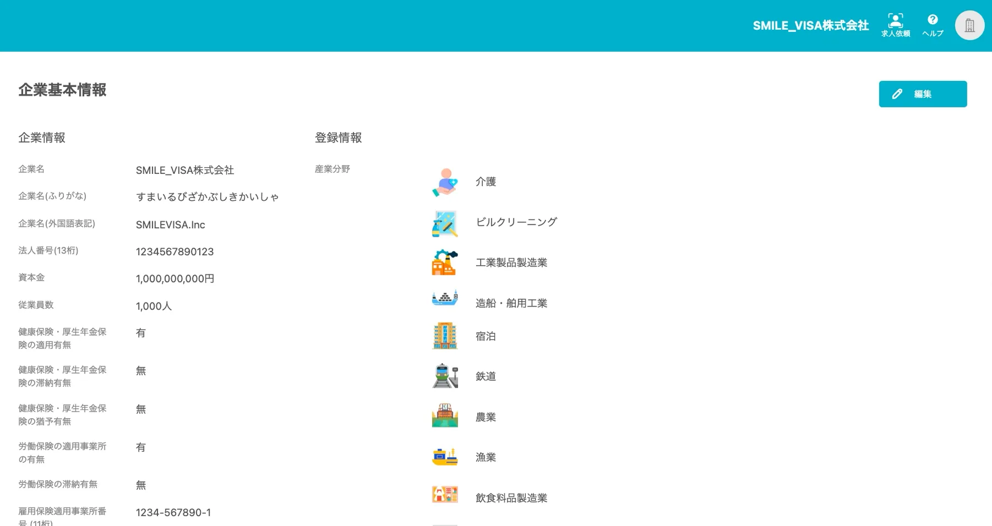Image resolution: width=992 pixels, height=526 pixels.
Task: Click the pencil edit icon in 編集 button
Action: [x=898, y=94]
